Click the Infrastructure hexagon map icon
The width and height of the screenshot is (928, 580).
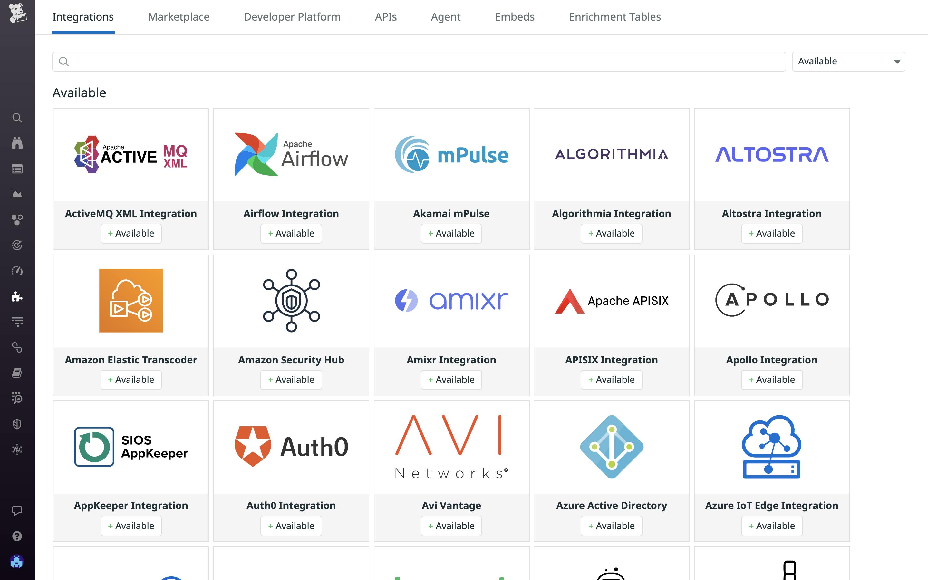coord(17,220)
